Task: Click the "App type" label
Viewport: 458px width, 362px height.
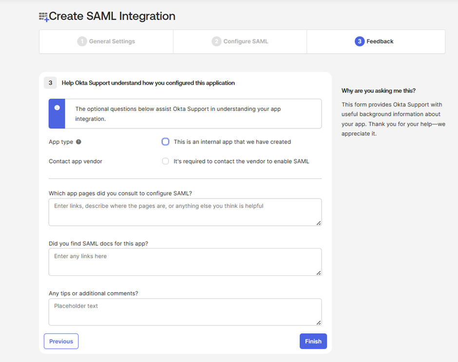Action: pyautogui.click(x=61, y=142)
